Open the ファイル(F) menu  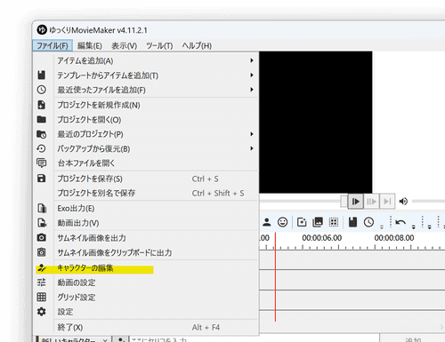(x=53, y=46)
